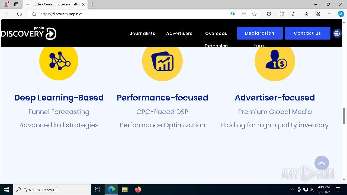This screenshot has height=195, width=347.
Task: Select the popIn browser tab
Action: (x=55, y=4)
